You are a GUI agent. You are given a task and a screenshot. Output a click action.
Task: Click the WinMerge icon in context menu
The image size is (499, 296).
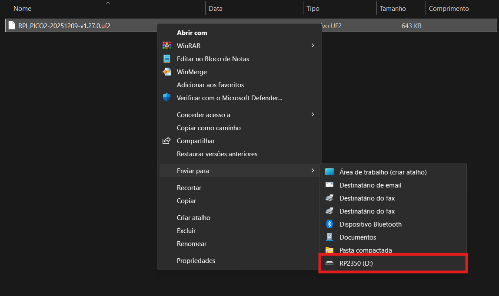167,72
